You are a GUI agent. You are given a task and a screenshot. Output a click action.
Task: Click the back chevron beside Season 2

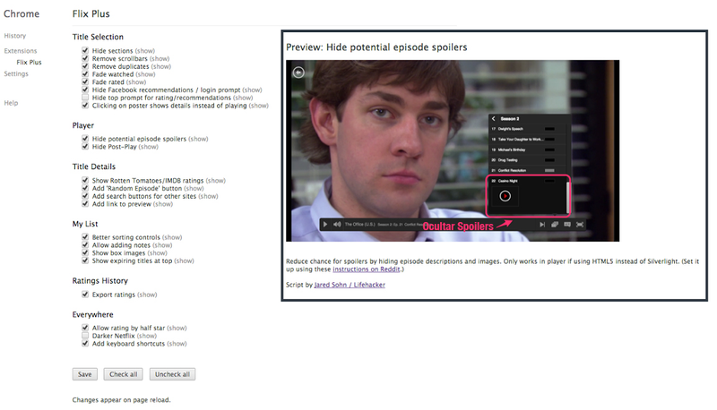494,119
